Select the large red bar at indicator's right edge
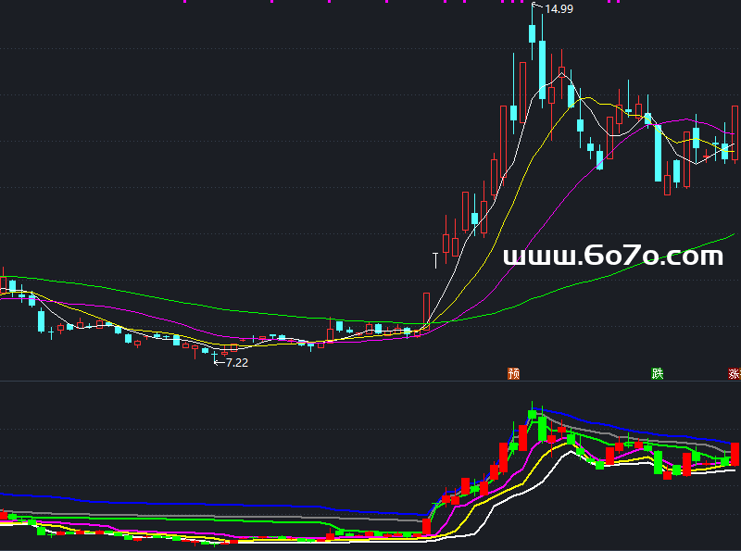 pyautogui.click(x=735, y=454)
